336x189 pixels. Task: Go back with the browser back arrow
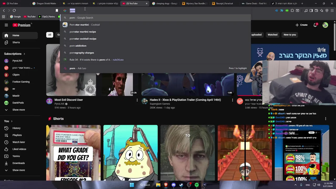[4, 10]
